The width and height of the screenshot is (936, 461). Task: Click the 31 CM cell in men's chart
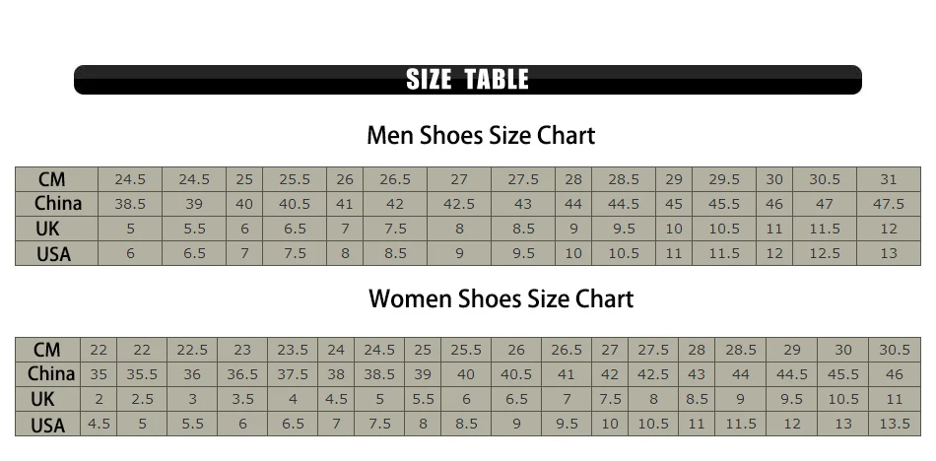(x=888, y=179)
